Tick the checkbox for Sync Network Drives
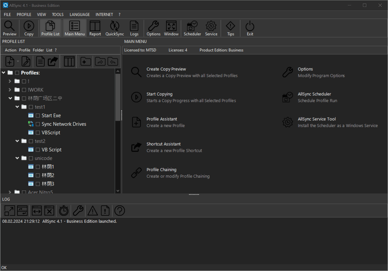This screenshot has height=271, width=388. tap(38, 124)
